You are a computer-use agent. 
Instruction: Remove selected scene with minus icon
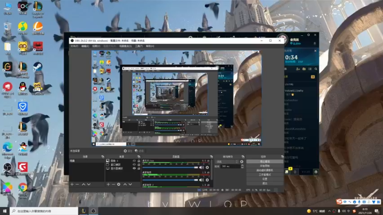point(77,184)
